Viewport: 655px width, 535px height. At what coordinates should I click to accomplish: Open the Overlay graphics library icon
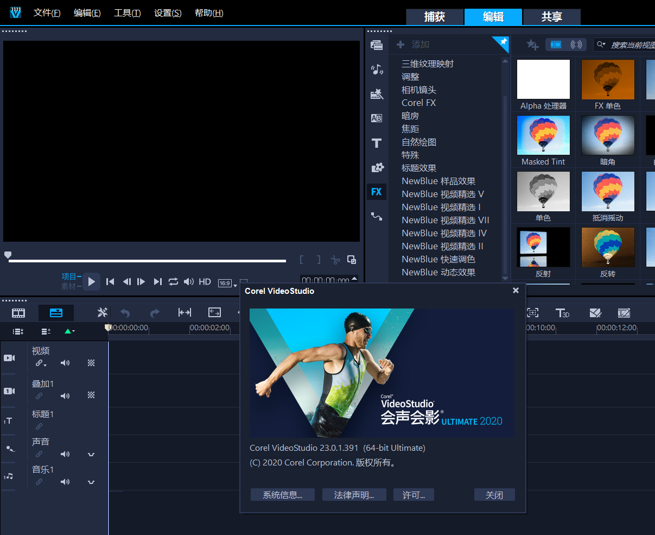click(x=377, y=167)
